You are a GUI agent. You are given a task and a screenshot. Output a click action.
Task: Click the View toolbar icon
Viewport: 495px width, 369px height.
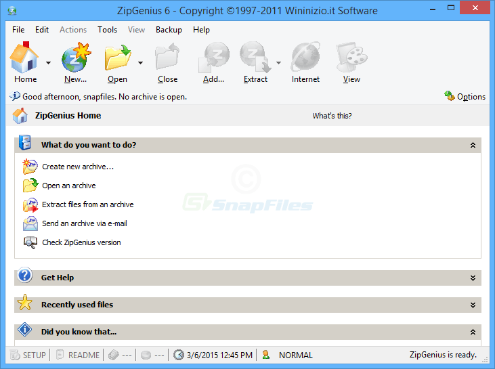pos(351,58)
